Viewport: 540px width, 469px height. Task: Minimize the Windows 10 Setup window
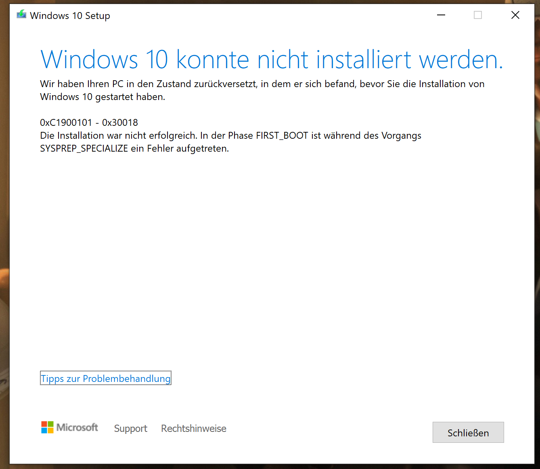tap(441, 15)
